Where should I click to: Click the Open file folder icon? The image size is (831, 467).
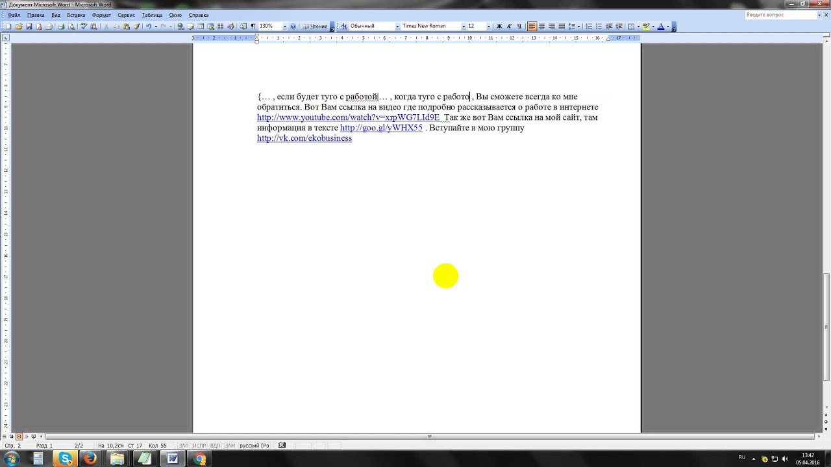(18, 27)
